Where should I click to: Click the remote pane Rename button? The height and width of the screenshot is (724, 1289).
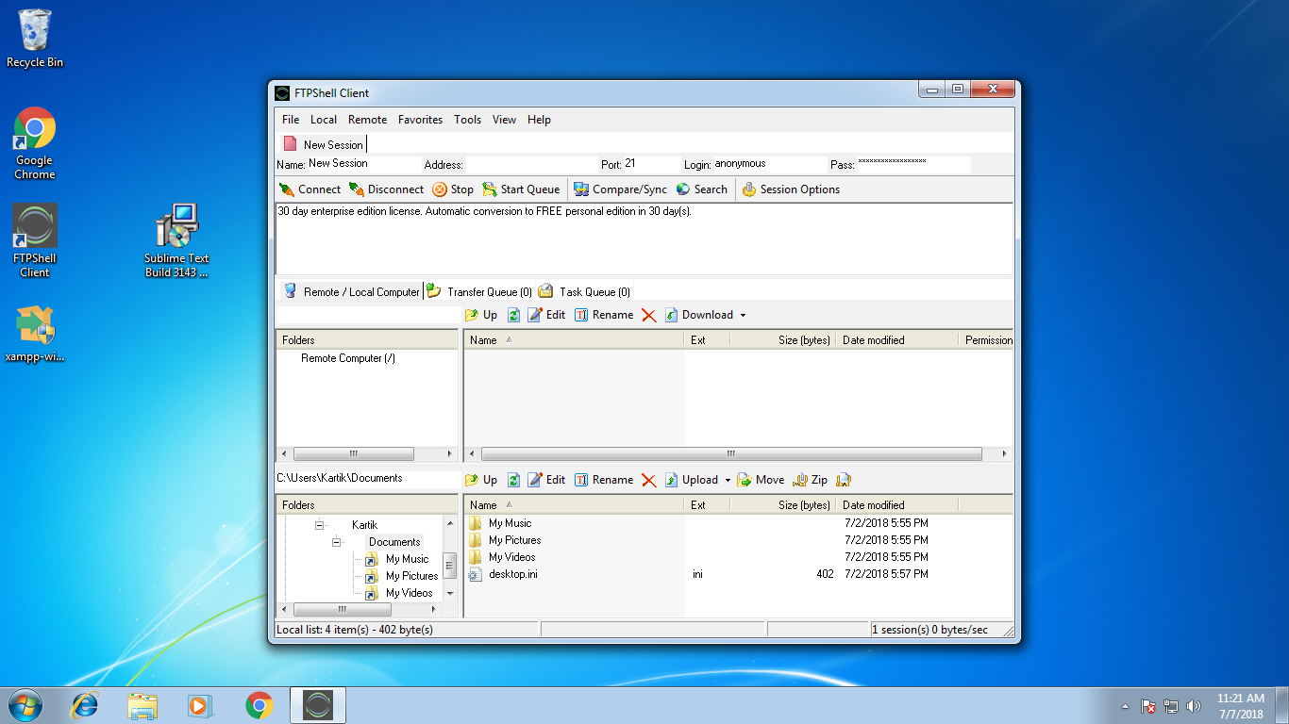click(x=604, y=315)
